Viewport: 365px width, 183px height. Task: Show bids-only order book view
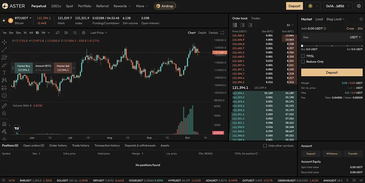click(x=242, y=25)
